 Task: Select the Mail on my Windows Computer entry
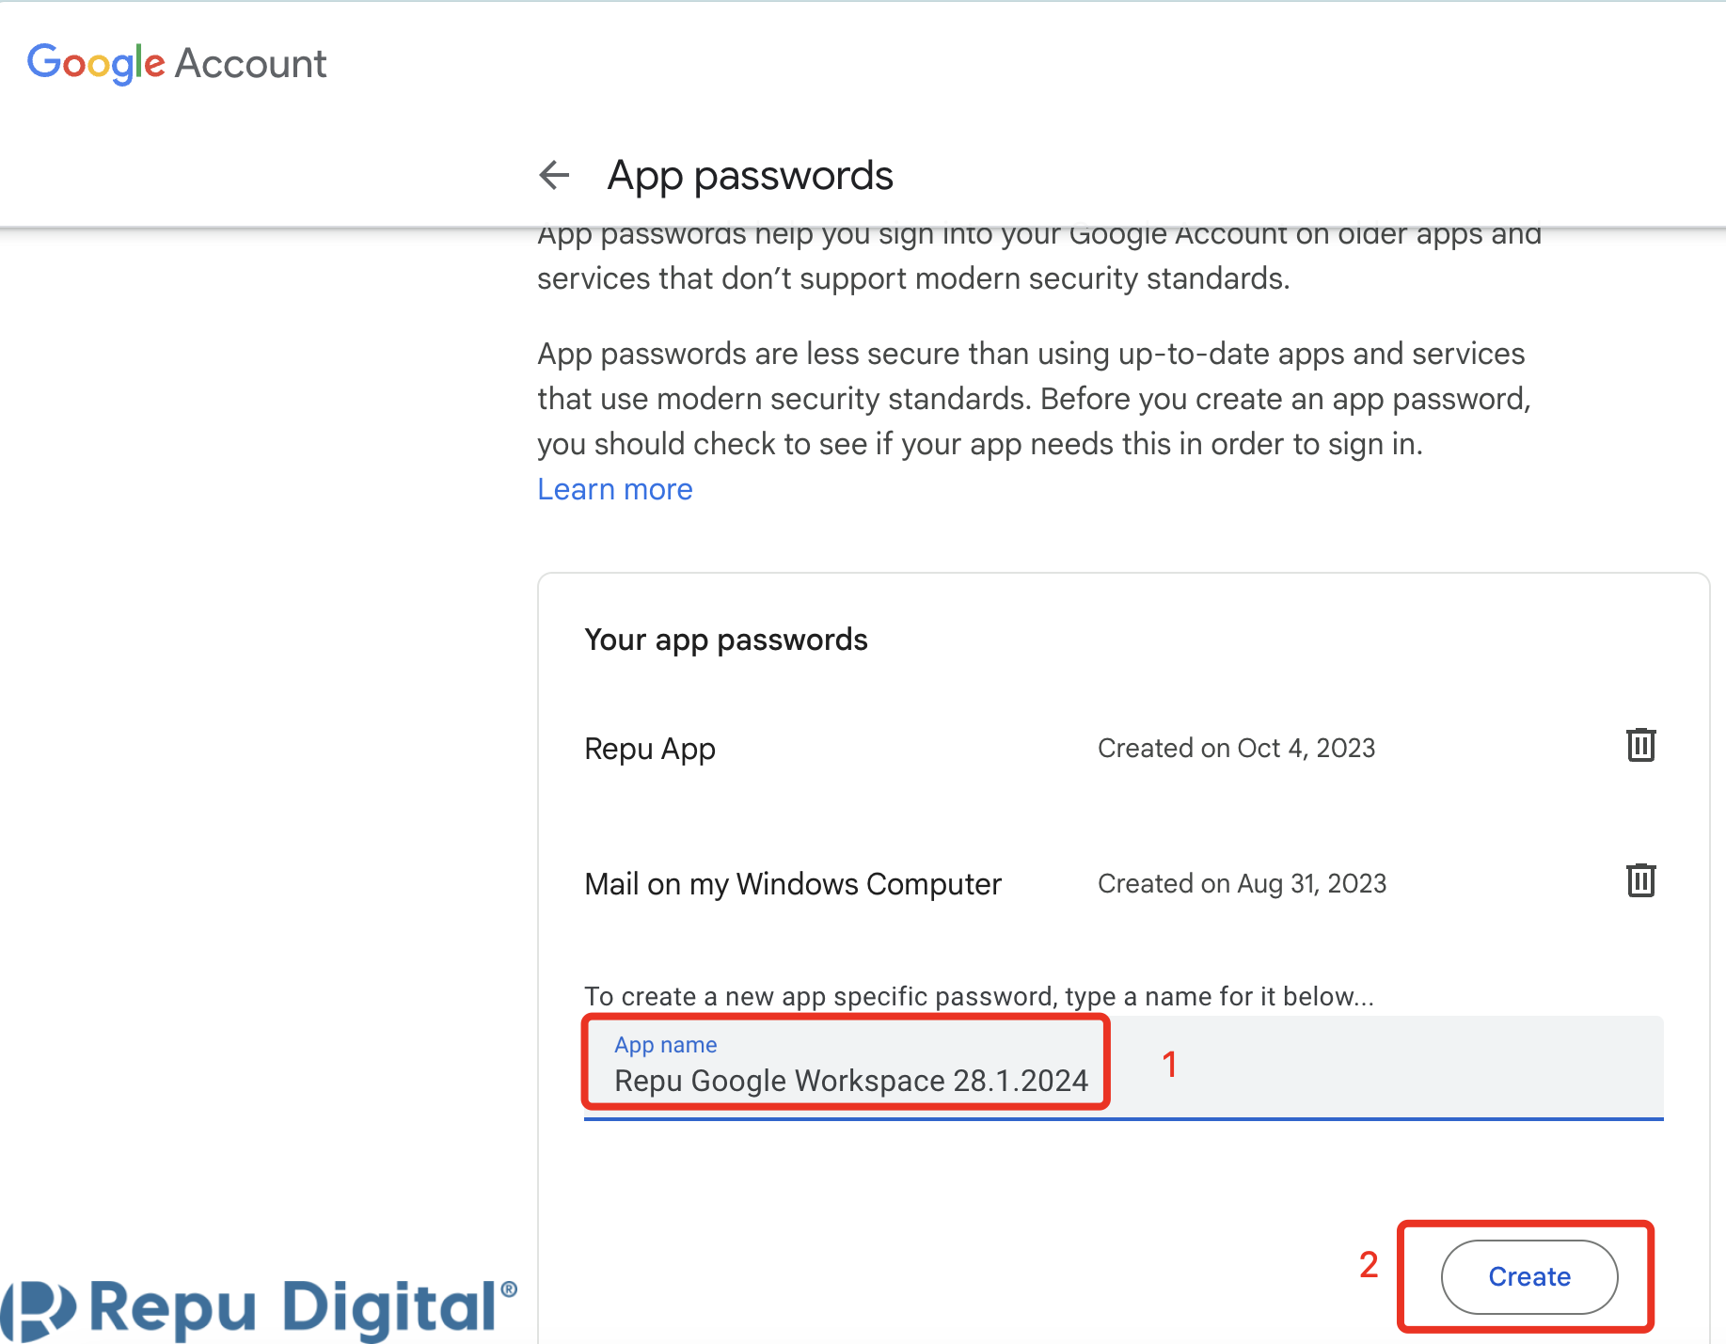pyautogui.click(x=793, y=884)
